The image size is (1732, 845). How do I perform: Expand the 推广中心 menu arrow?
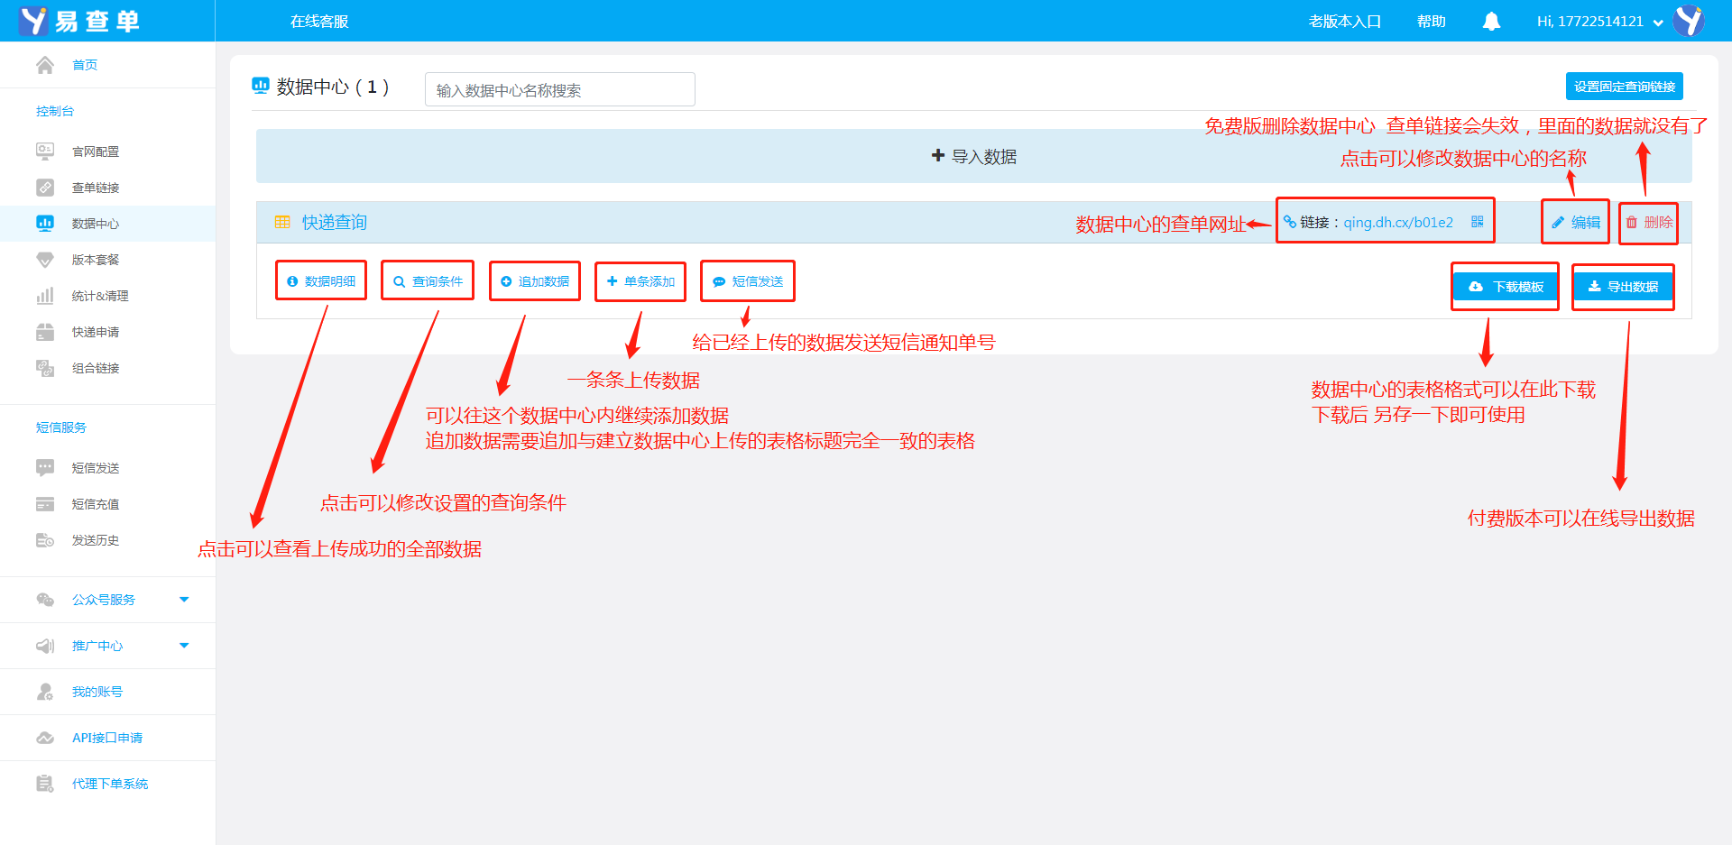(x=184, y=646)
